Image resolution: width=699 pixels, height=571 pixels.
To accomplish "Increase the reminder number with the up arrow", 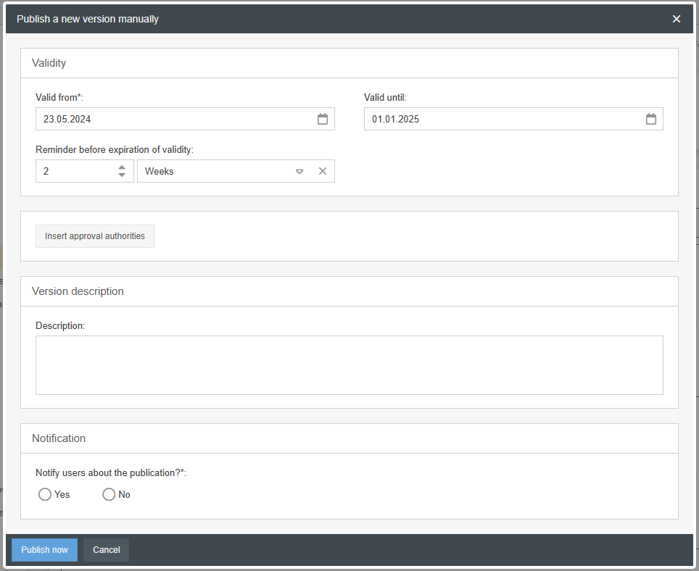I will (122, 167).
